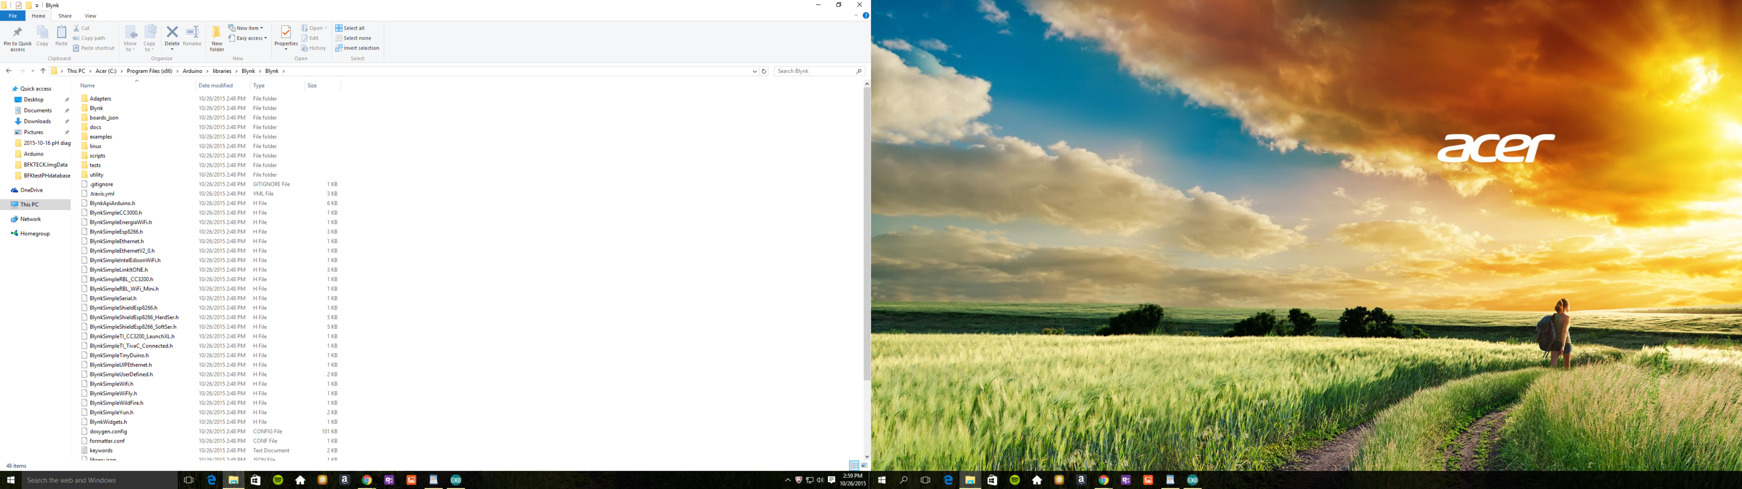The width and height of the screenshot is (1742, 489).
Task: Open address bar previous locations dropdown
Action: (x=755, y=71)
